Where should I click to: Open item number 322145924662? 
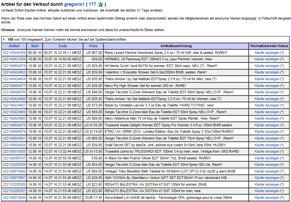14,72
